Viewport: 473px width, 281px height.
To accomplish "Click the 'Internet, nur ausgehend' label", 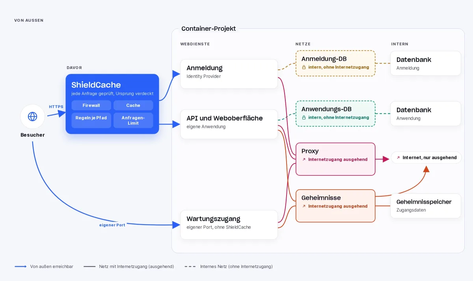I will [430, 158].
